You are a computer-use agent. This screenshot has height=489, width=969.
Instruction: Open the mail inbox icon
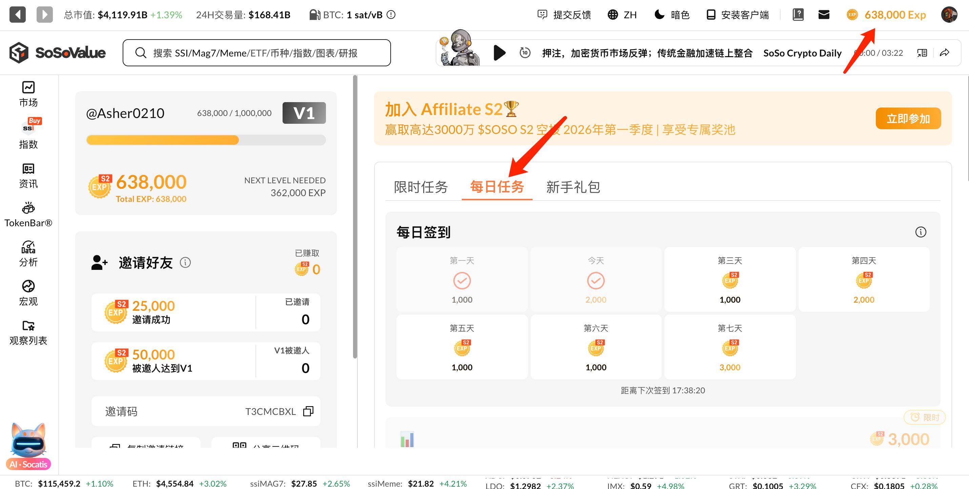coord(824,15)
